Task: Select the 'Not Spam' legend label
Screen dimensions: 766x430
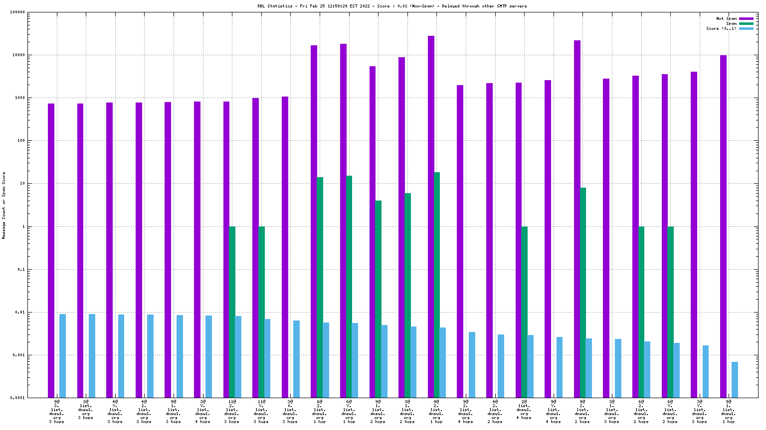Action: click(x=726, y=18)
